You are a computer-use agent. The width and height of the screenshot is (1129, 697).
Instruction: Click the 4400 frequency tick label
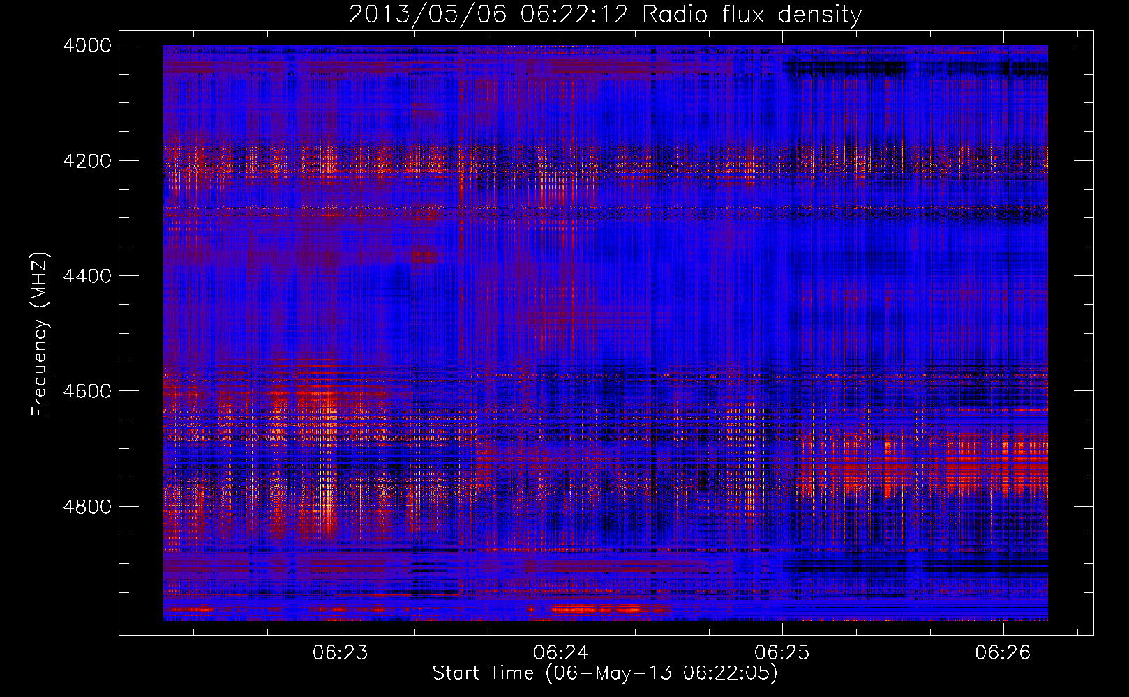coord(87,276)
